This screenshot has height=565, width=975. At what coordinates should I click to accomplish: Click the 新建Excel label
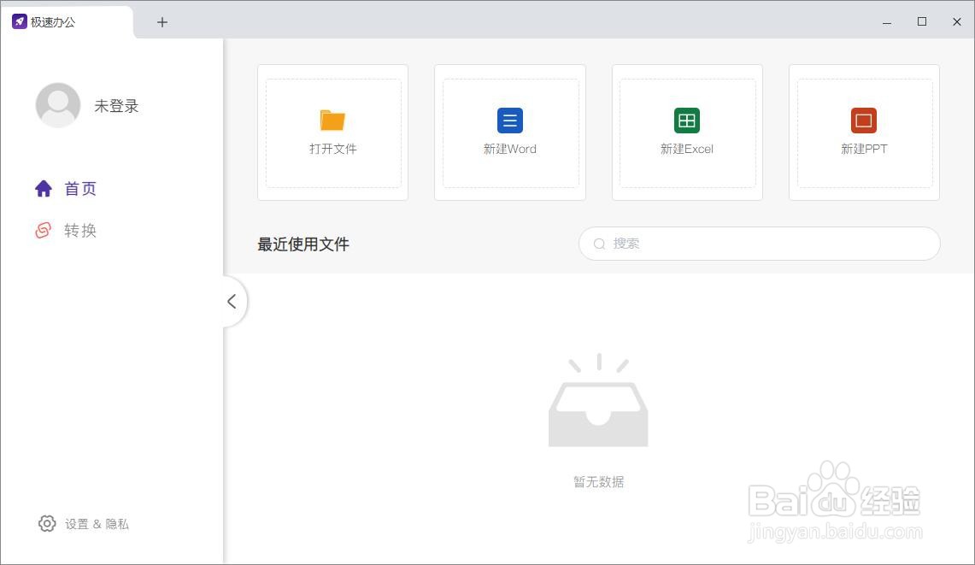click(x=687, y=149)
